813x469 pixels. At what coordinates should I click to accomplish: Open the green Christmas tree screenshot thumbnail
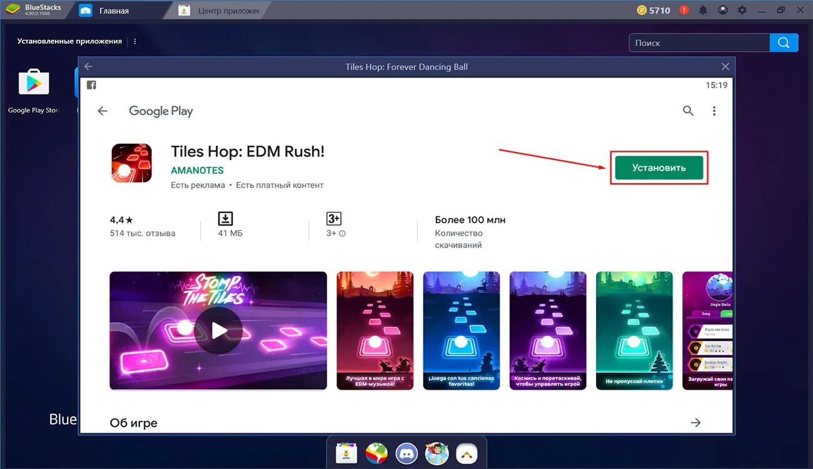tap(634, 330)
